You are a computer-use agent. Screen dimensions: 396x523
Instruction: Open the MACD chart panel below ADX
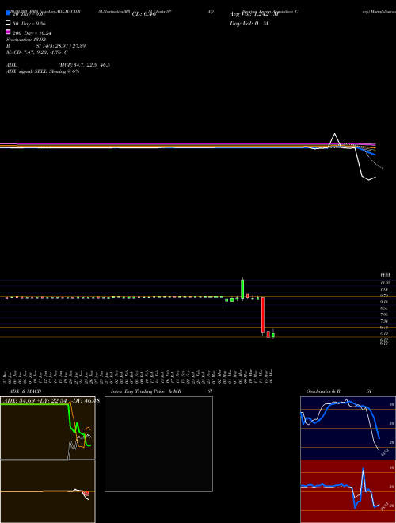[48, 491]
